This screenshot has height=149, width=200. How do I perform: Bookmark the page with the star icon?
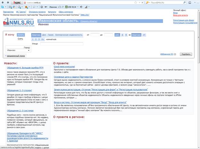coord(135,3)
